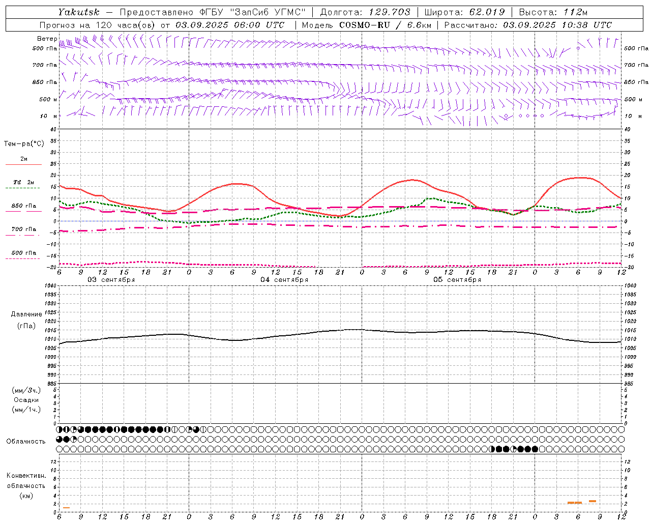Click the '05 сентября' date label
651x521 pixels.
coord(457,280)
